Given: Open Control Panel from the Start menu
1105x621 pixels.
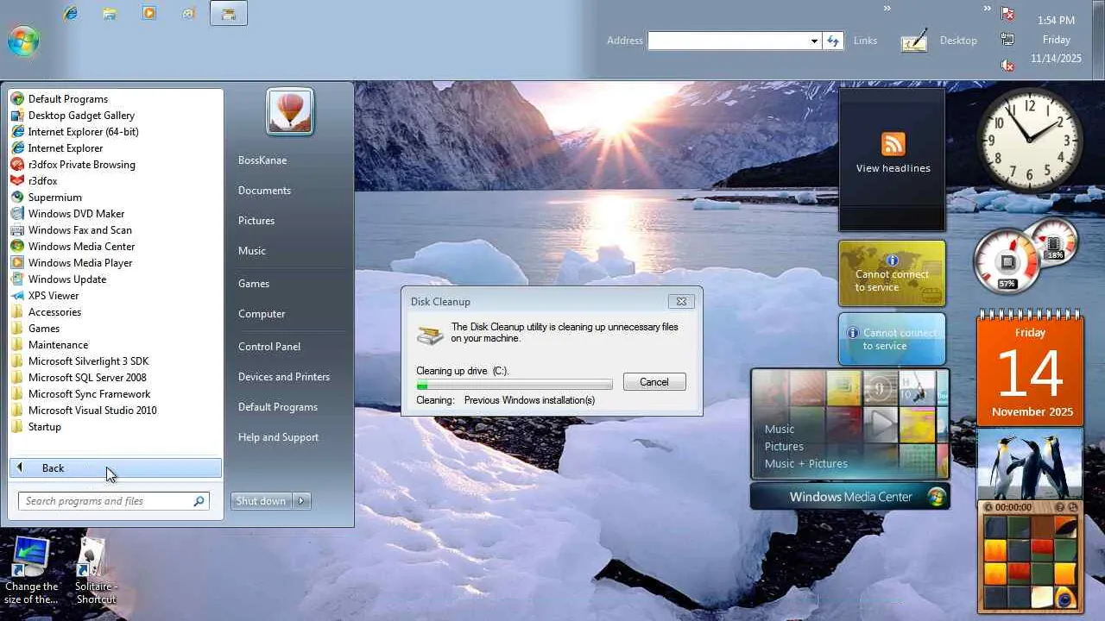Looking at the screenshot, I should tap(269, 347).
